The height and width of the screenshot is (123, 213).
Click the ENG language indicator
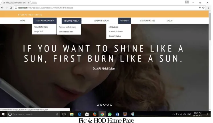point(189,114)
